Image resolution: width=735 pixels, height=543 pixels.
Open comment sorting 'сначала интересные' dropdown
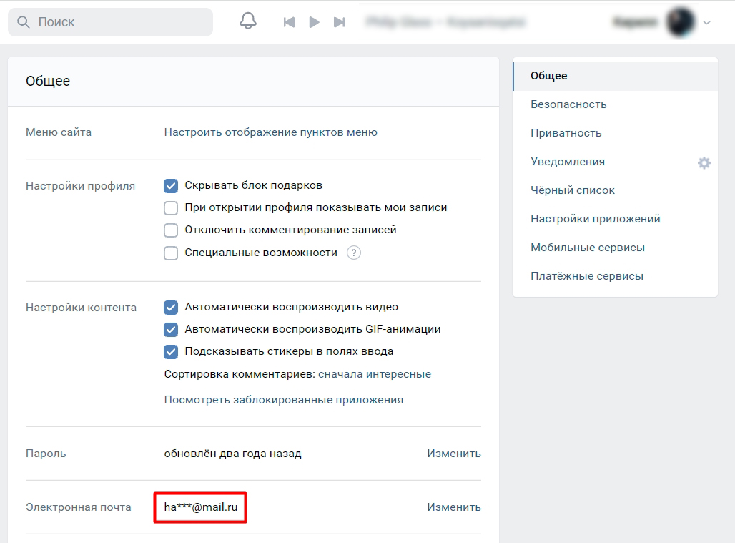click(x=374, y=374)
